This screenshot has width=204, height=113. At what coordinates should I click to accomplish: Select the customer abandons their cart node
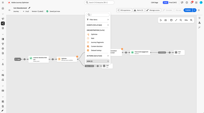(x=39, y=59)
